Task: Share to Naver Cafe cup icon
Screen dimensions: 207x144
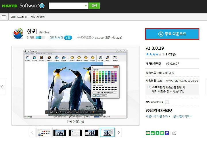Action: point(153,133)
